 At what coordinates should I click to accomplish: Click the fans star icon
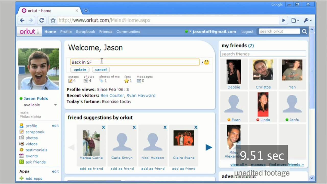[x=126, y=81]
